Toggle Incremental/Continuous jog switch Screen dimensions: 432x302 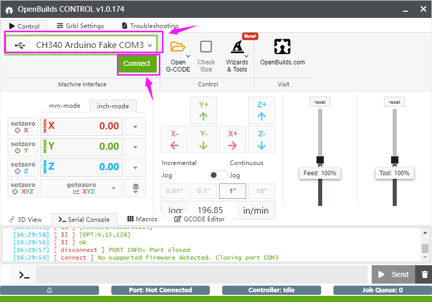click(219, 175)
